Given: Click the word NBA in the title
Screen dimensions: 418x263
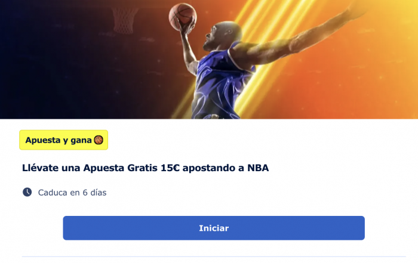Looking at the screenshot, I should (x=258, y=168).
